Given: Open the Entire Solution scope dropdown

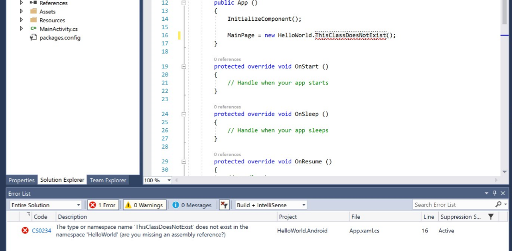Looking at the screenshot, I should 45,205.
